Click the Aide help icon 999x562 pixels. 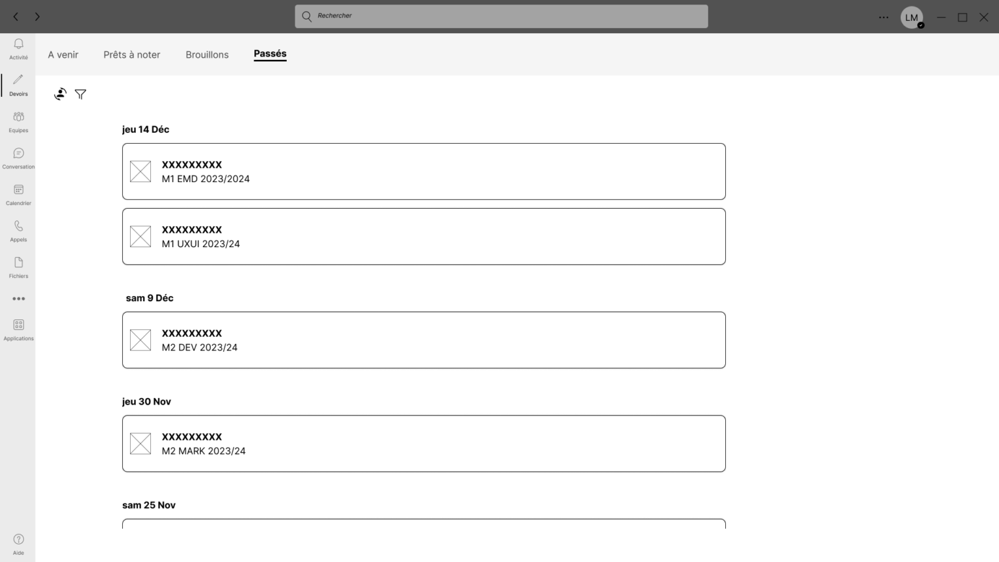[18, 540]
